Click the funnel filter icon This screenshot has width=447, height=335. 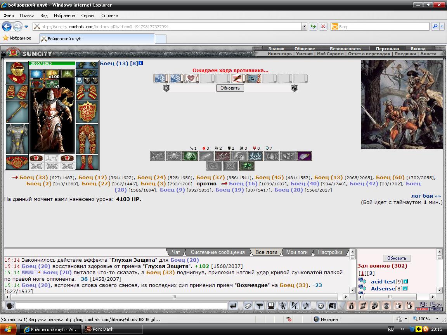260,306
